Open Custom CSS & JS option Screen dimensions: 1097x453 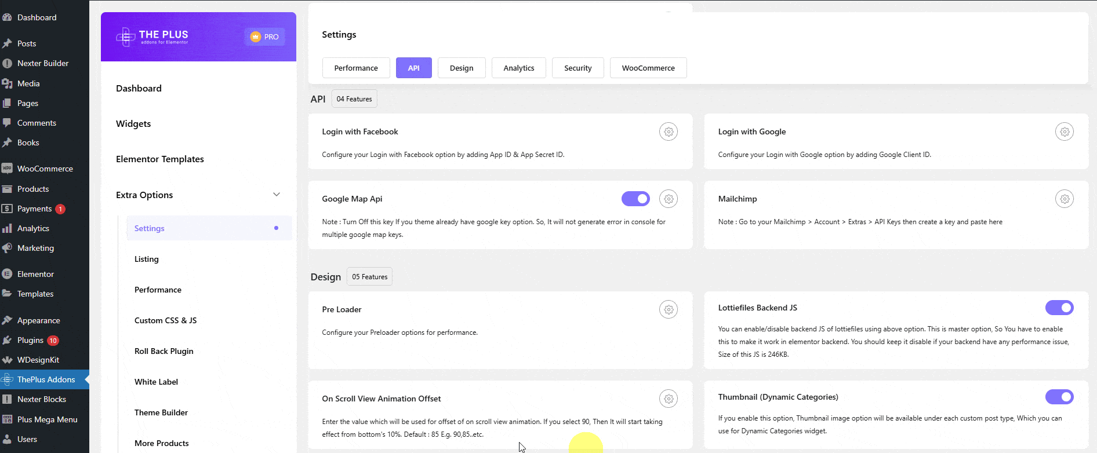pyautogui.click(x=165, y=320)
